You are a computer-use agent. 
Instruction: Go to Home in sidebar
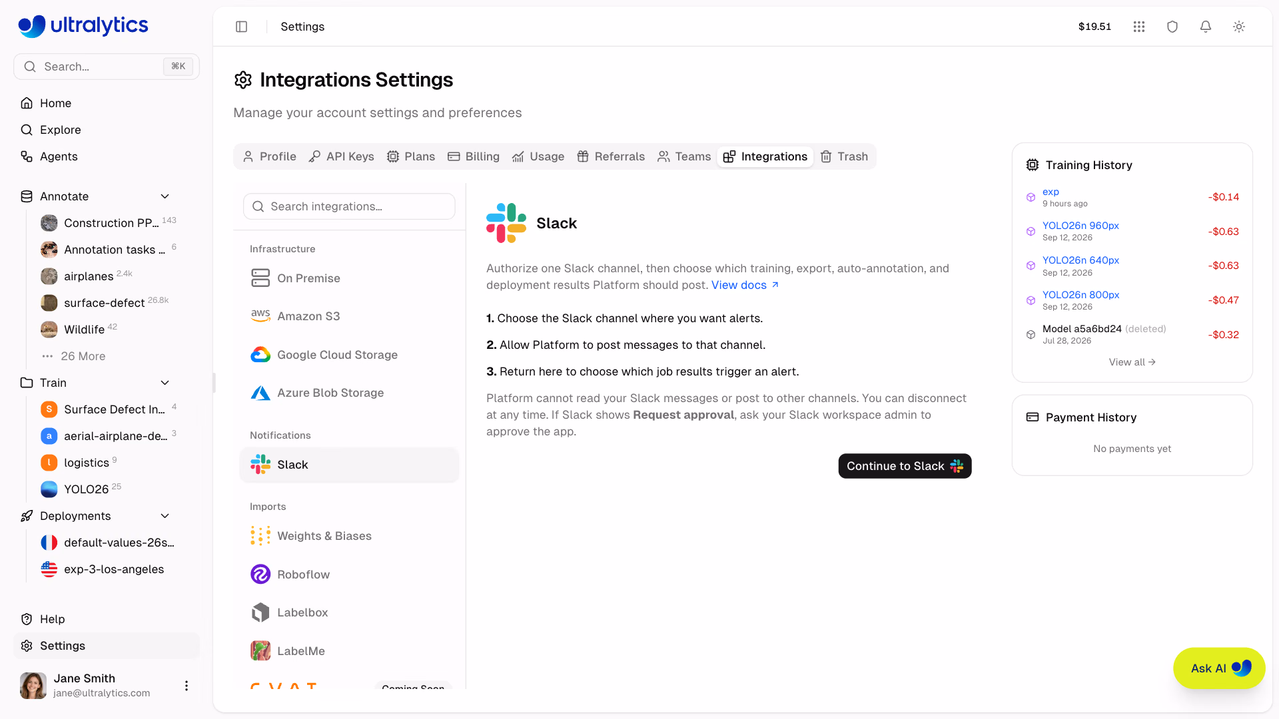[x=107, y=103]
